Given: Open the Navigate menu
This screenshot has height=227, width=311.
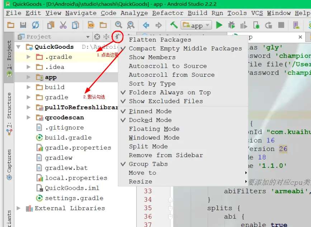Looking at the screenshot, I should coord(81,13).
